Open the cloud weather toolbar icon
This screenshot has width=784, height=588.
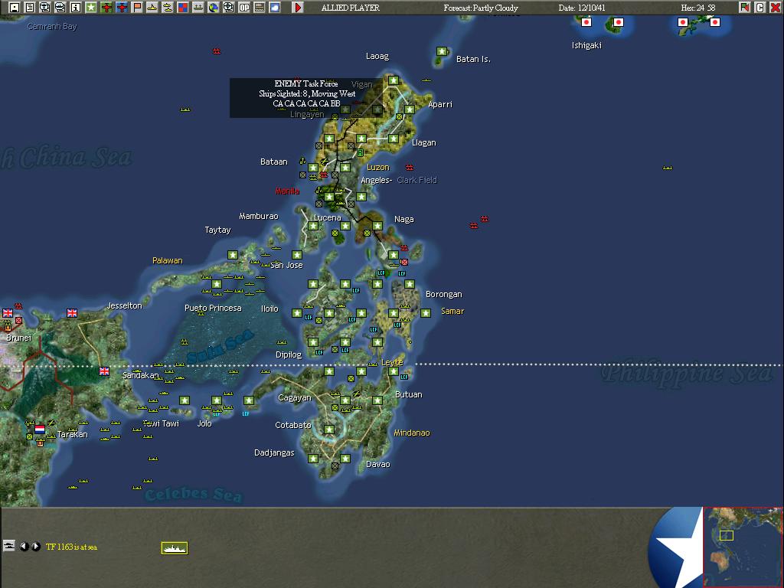(275, 8)
